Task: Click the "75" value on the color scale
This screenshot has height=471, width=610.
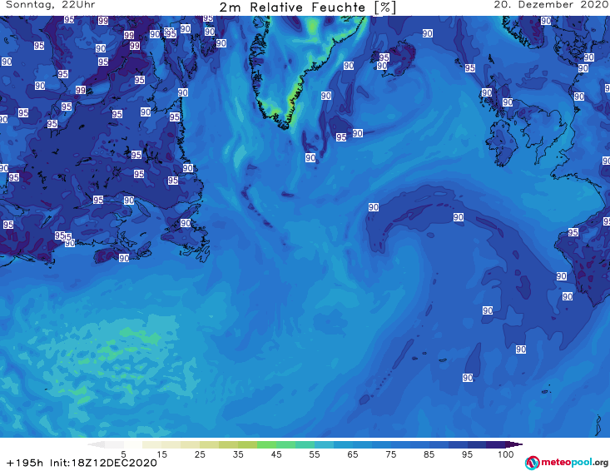Action: click(390, 454)
